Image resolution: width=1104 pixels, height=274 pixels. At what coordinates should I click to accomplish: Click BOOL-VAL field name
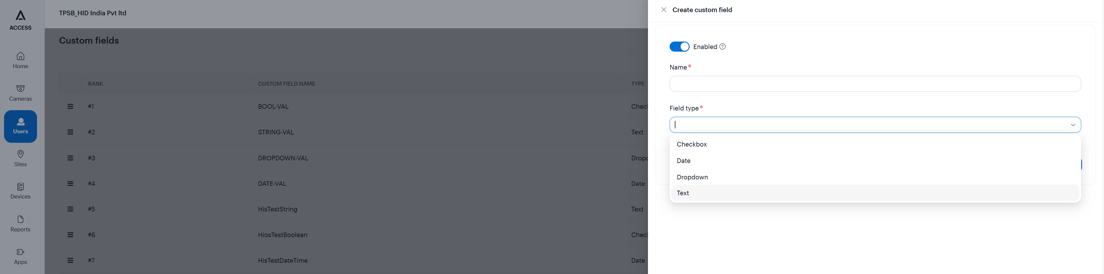tap(273, 106)
